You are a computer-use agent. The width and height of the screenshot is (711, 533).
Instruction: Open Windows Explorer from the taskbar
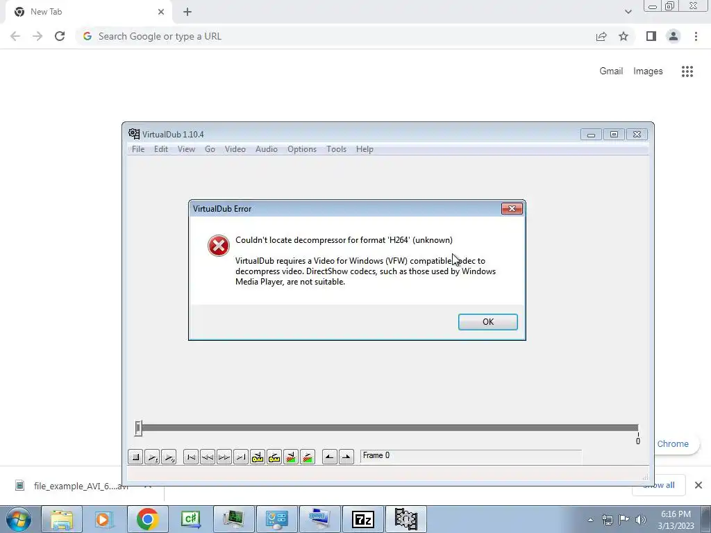tap(62, 519)
